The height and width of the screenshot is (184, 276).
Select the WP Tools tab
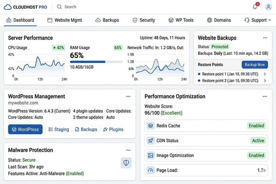click(x=181, y=20)
